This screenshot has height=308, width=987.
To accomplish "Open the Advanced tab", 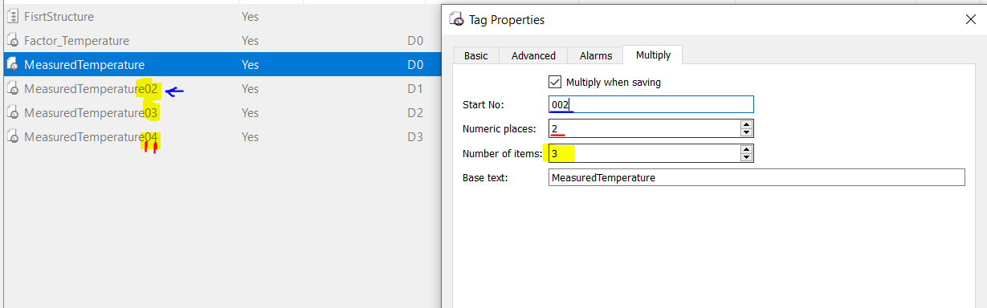I will tap(533, 55).
